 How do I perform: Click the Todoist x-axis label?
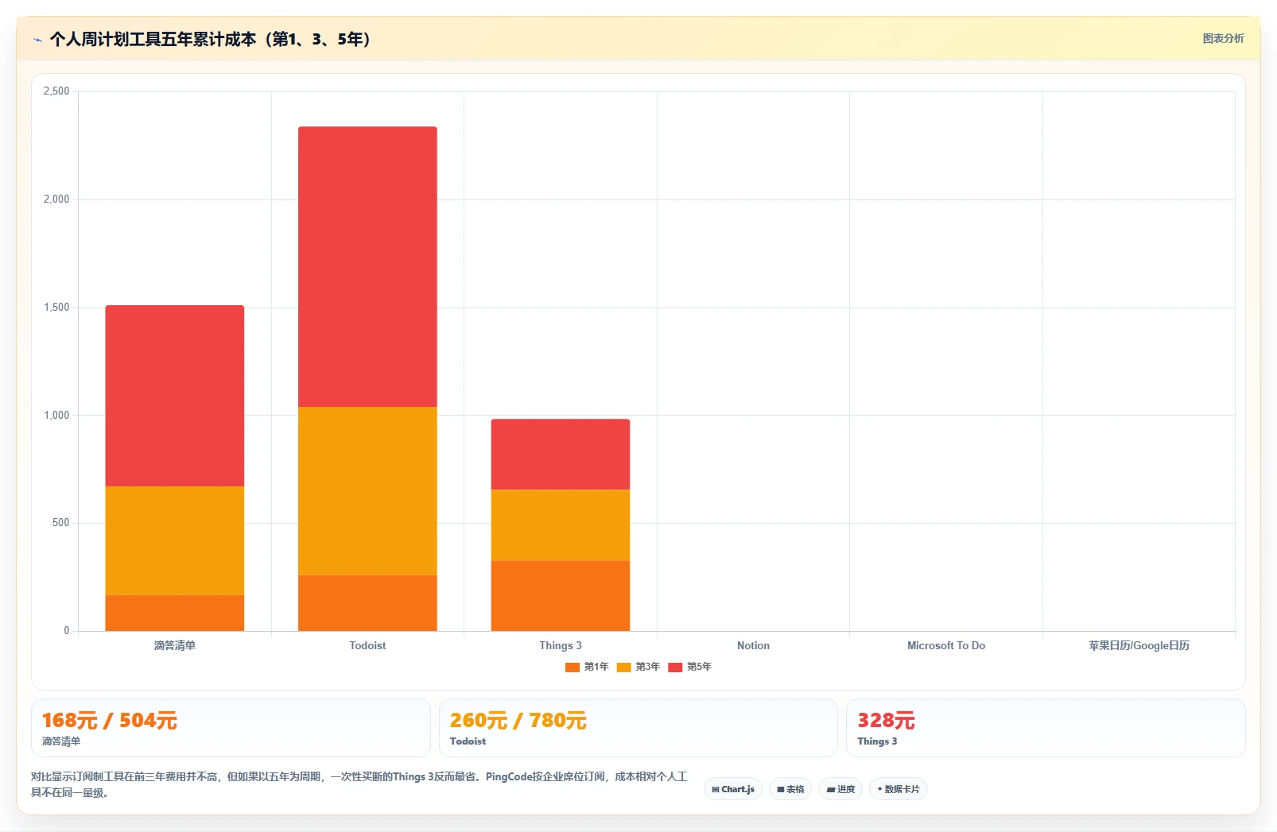pyautogui.click(x=367, y=645)
